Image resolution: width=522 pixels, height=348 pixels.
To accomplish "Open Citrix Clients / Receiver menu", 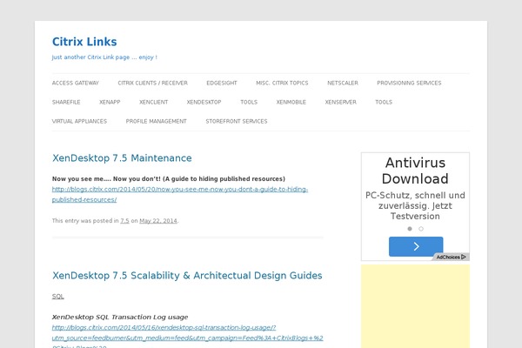I will 152,83.
